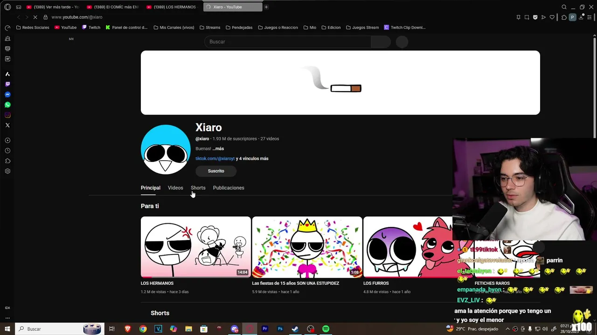
Task: Open history clock icon in sidebar
Action: [7, 151]
